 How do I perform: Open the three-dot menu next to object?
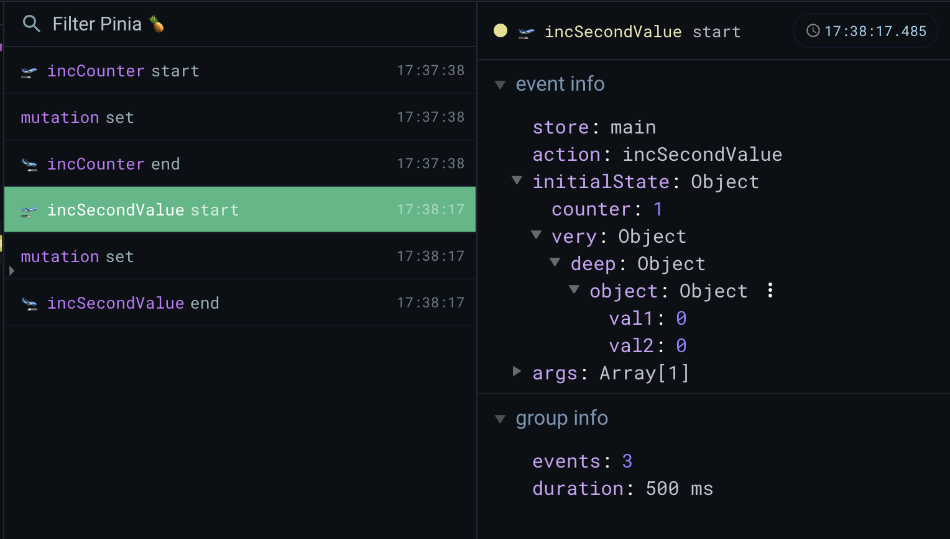tap(770, 290)
